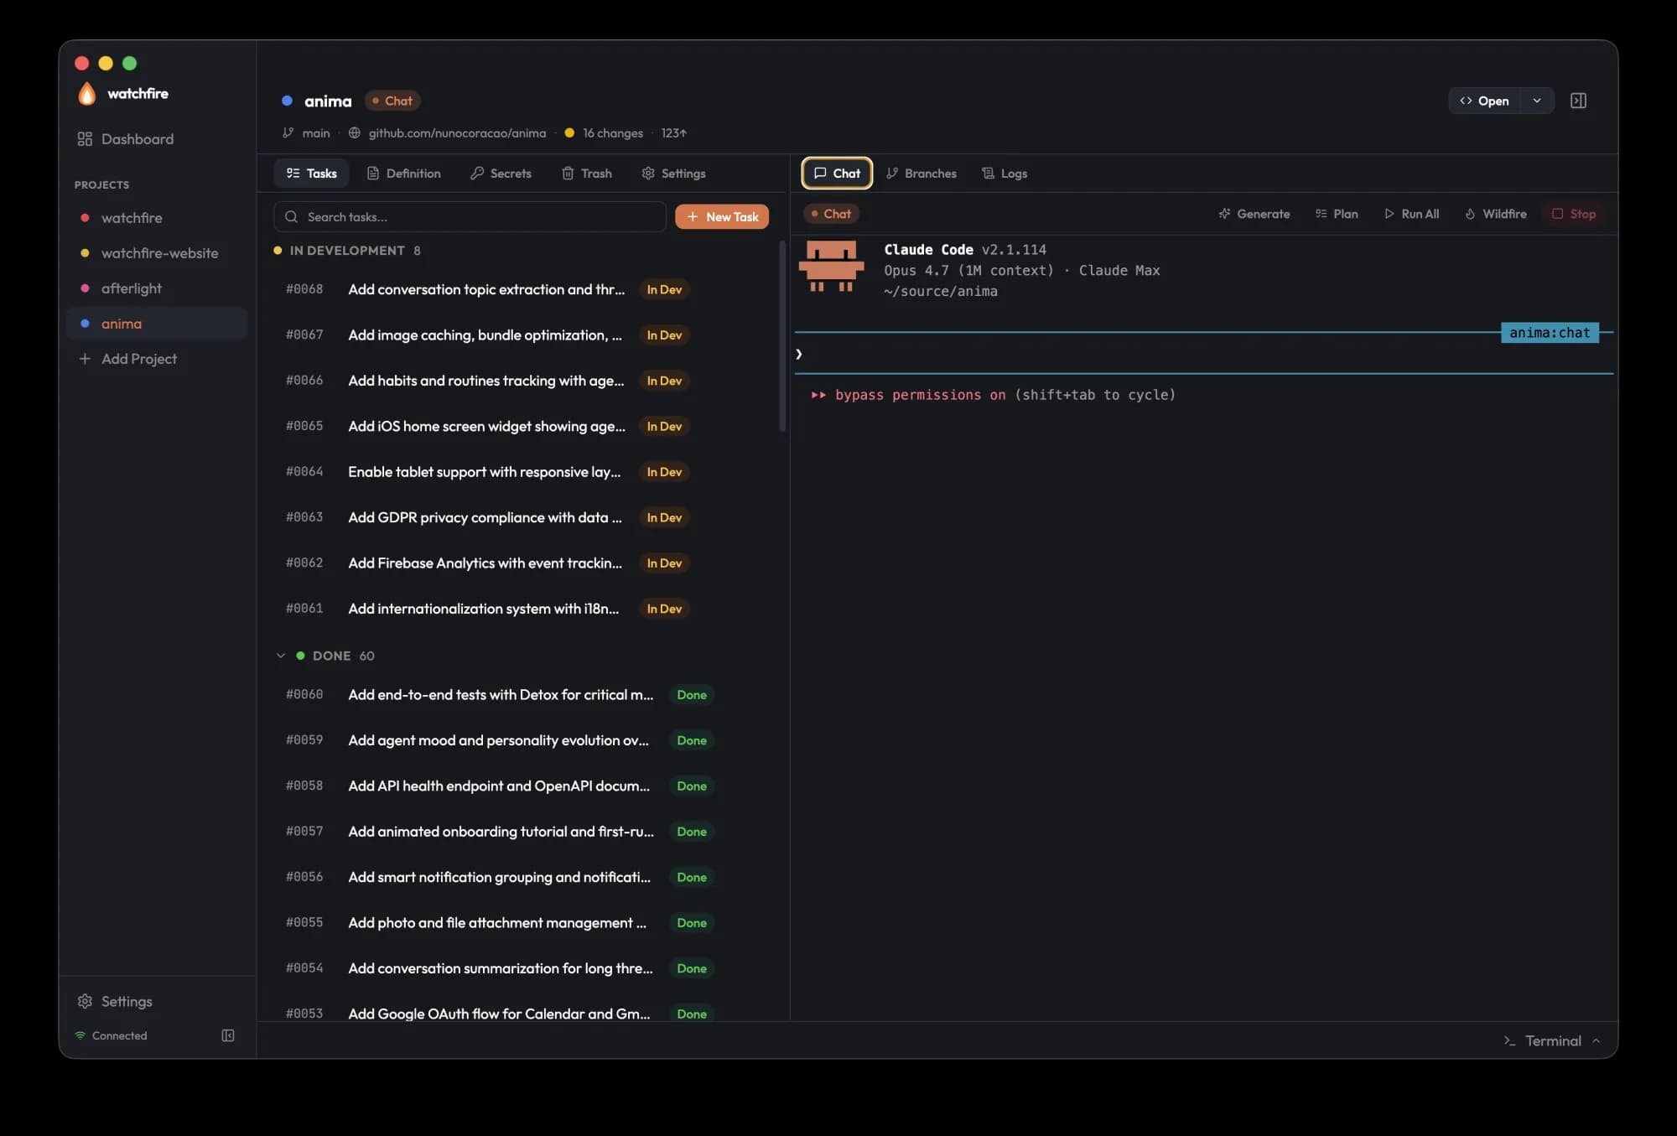Collapse the DONE section chevron

point(281,656)
